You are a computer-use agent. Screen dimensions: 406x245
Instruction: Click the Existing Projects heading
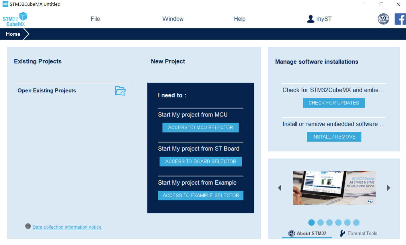(38, 62)
